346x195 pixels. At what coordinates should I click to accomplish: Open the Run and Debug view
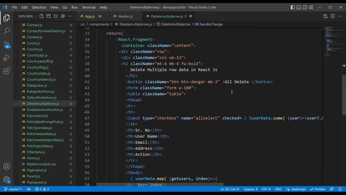pos(6,57)
